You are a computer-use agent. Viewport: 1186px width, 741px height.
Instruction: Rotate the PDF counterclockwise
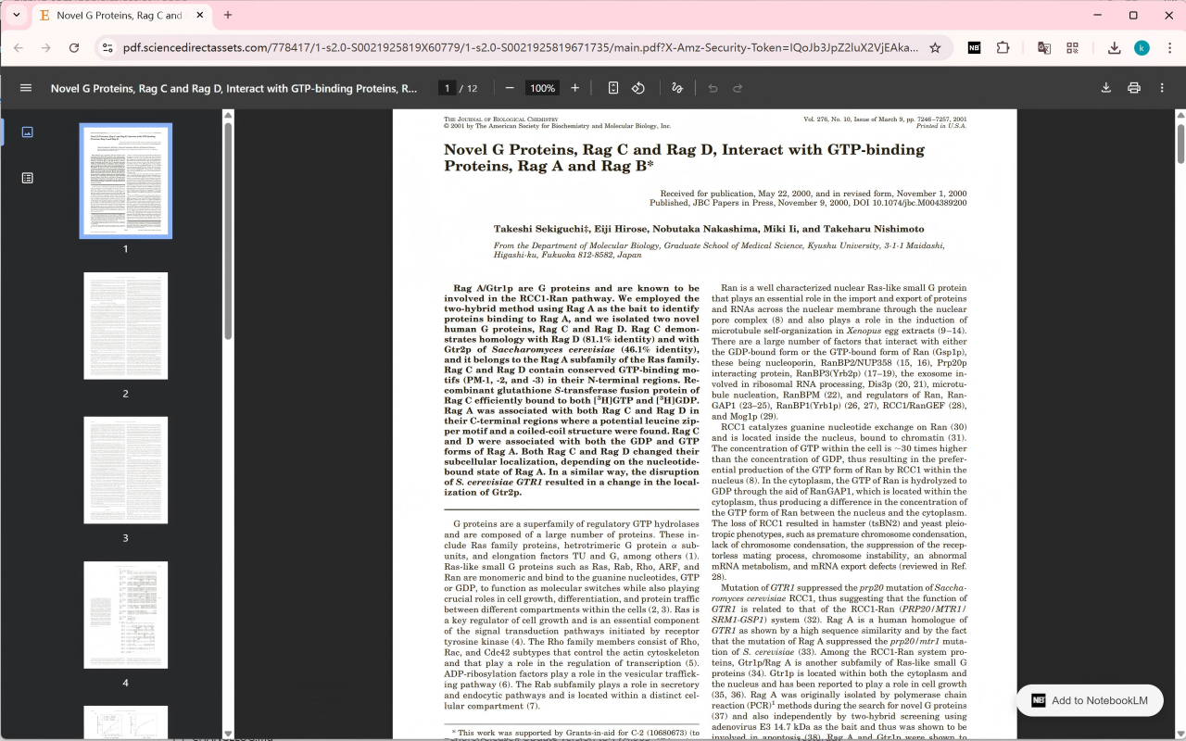[x=638, y=88]
